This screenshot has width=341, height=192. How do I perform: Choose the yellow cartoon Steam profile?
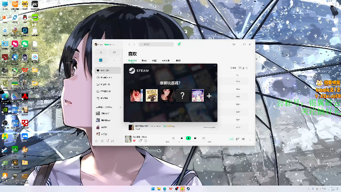pyautogui.click(x=152, y=95)
